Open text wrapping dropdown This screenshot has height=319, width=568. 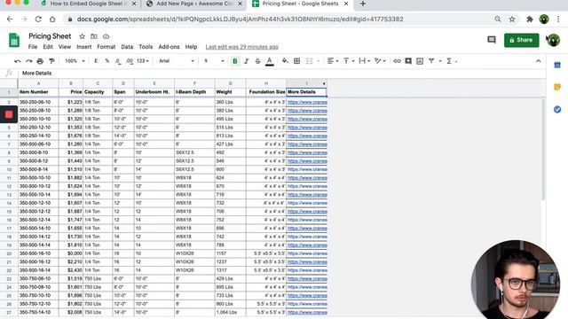click(x=364, y=61)
